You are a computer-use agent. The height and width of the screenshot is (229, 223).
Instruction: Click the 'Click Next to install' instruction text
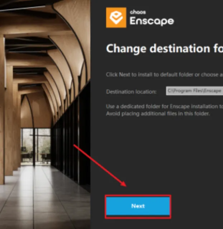pos(165,74)
